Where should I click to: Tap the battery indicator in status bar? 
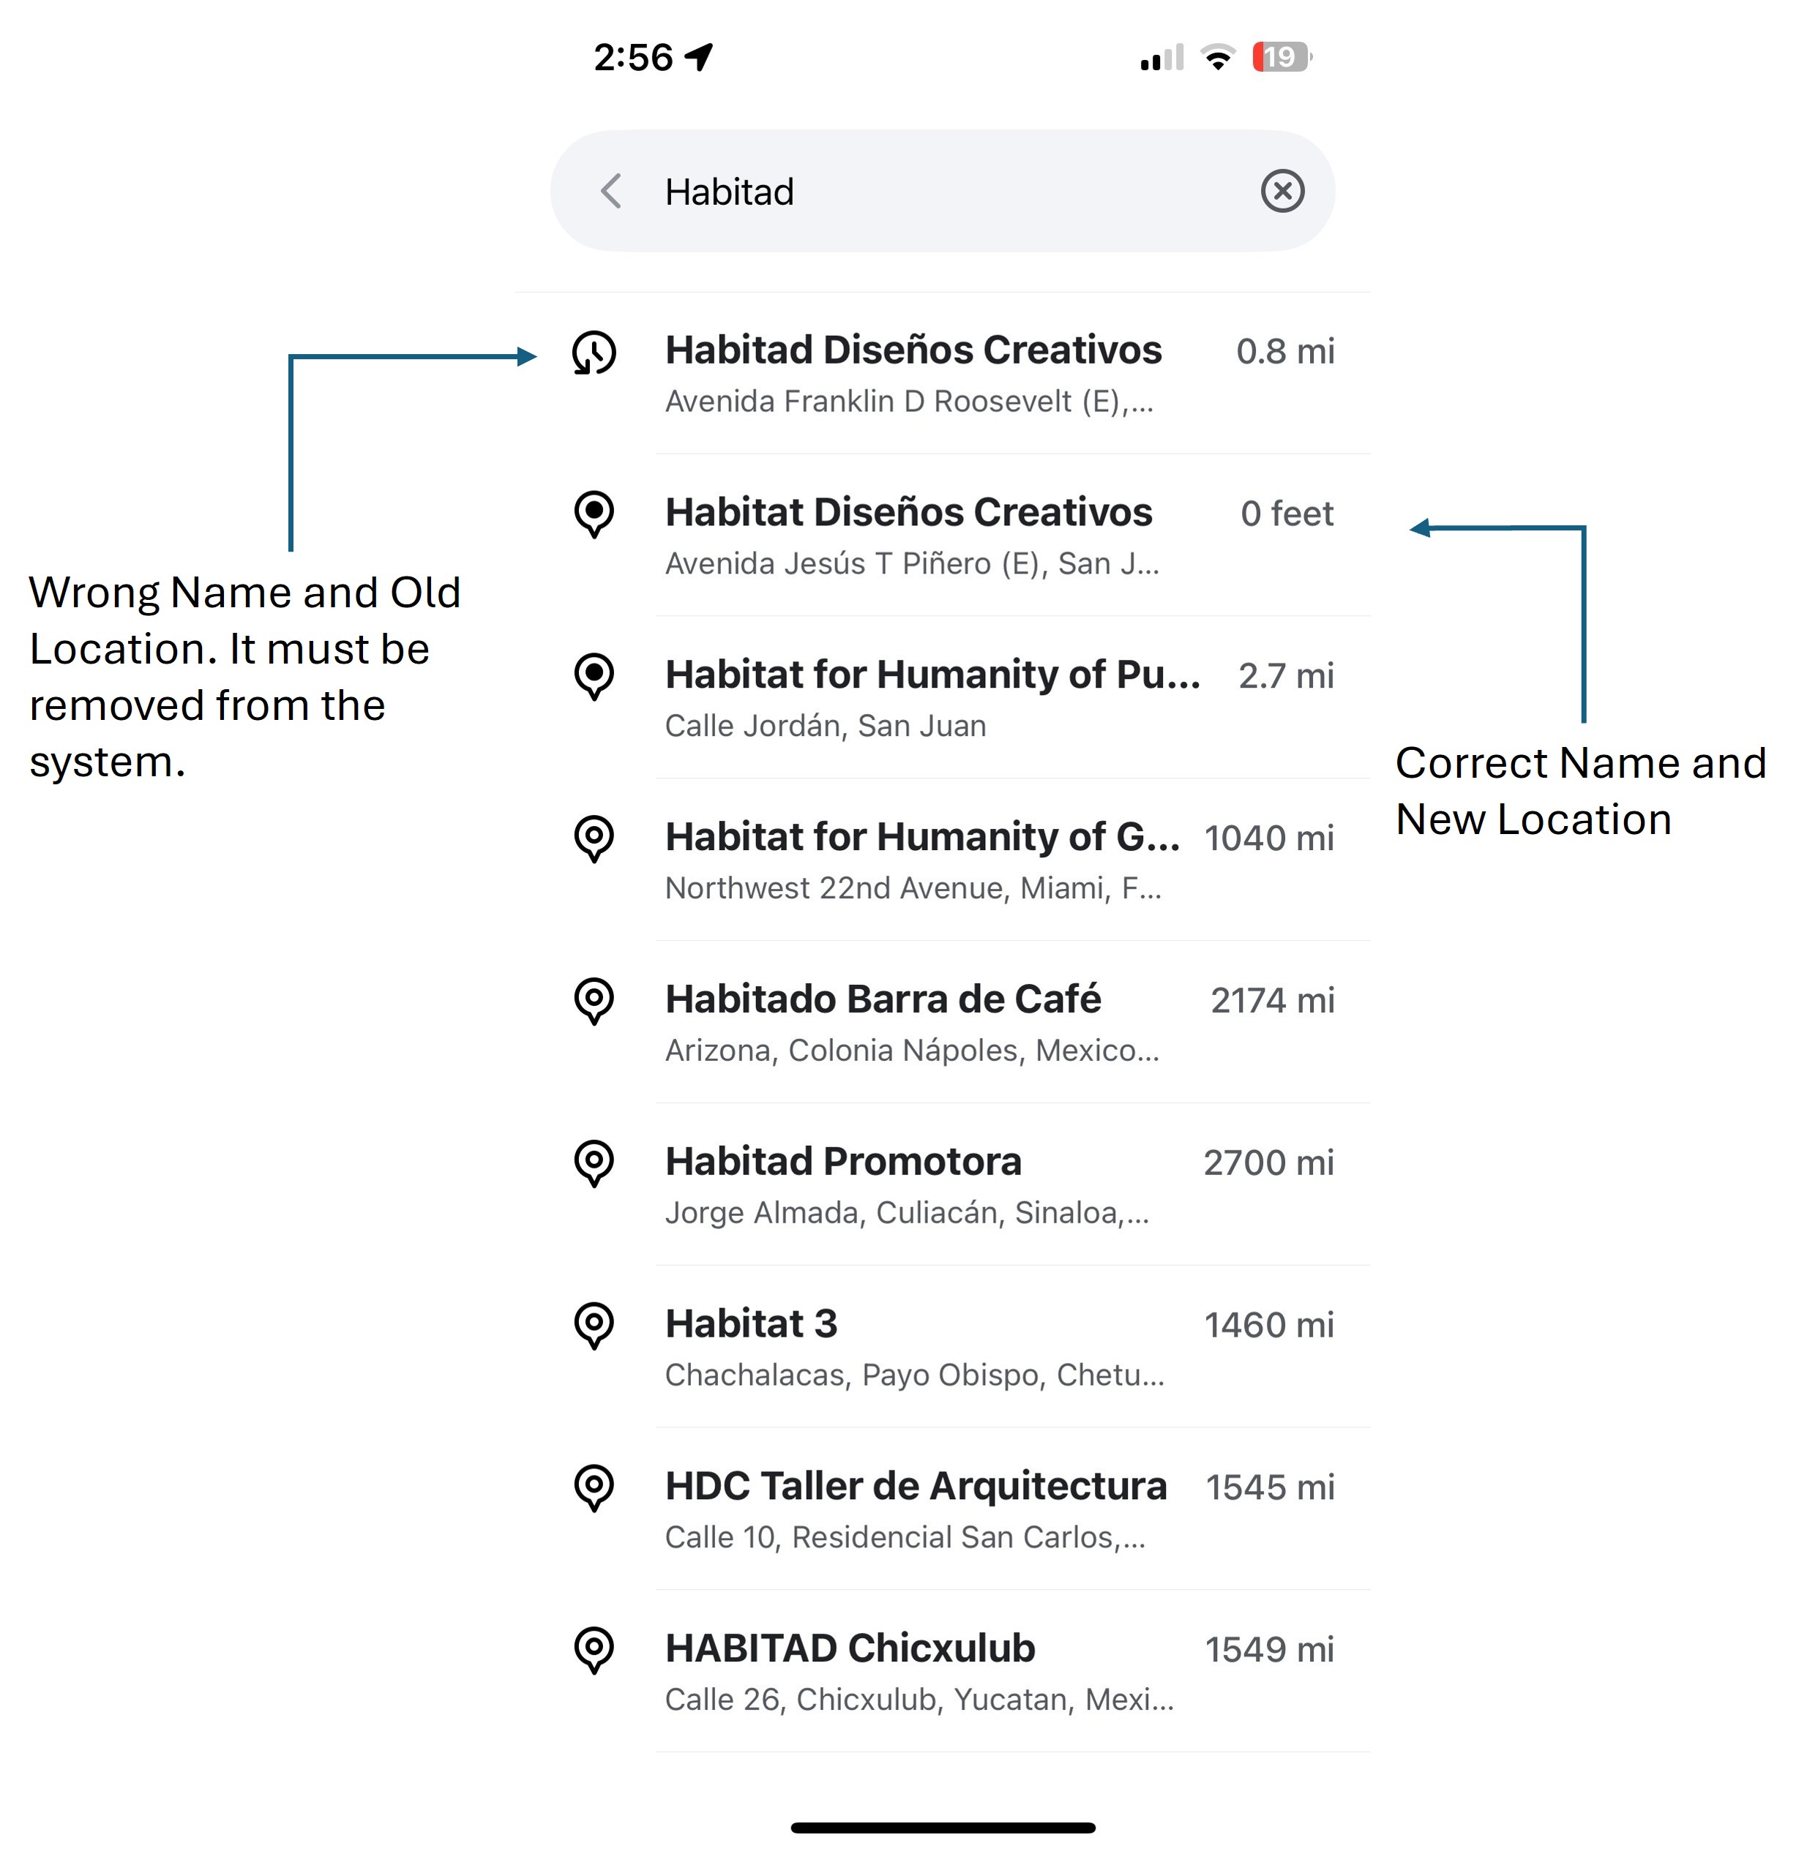tap(1282, 57)
